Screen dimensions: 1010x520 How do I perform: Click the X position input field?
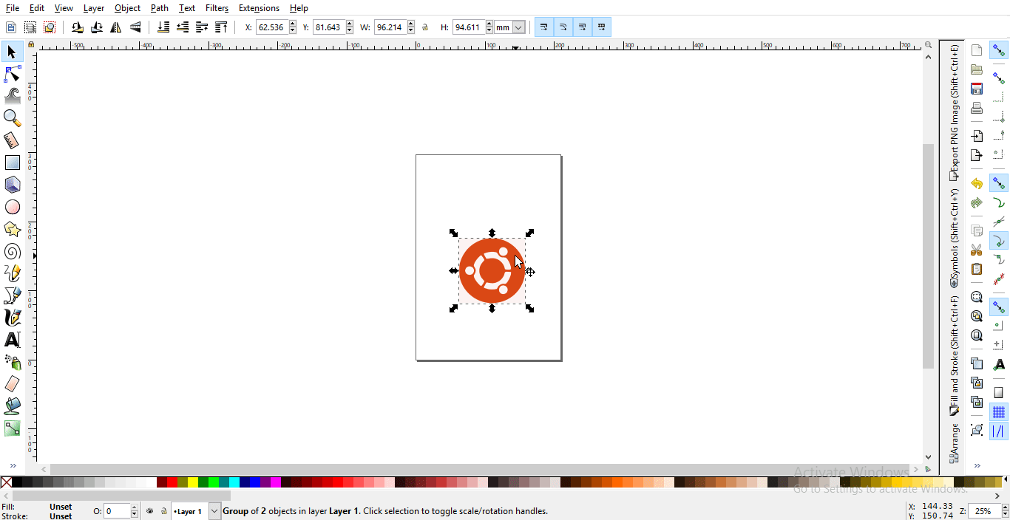click(272, 27)
